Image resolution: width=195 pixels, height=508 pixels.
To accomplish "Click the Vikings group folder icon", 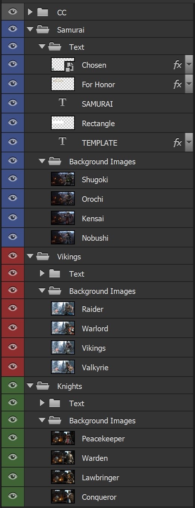I will [43, 256].
